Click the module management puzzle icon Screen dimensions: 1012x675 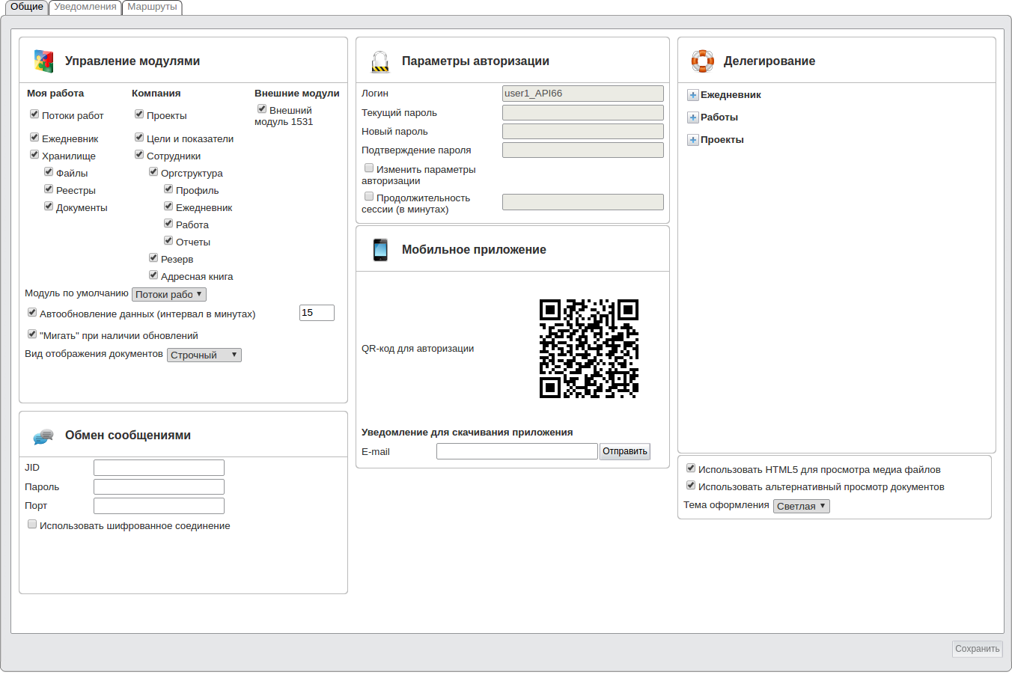(x=43, y=61)
